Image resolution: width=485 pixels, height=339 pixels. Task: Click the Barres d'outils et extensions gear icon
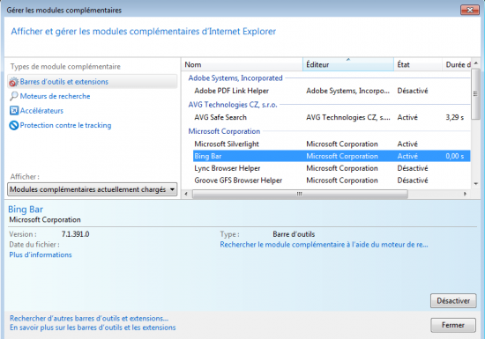[x=13, y=82]
